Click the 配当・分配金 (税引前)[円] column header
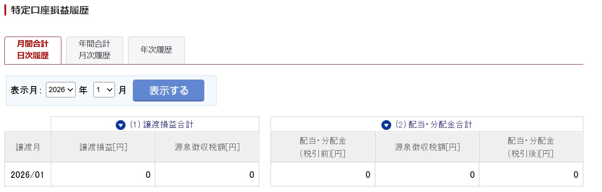This screenshot has width=602, height=192. [x=323, y=147]
